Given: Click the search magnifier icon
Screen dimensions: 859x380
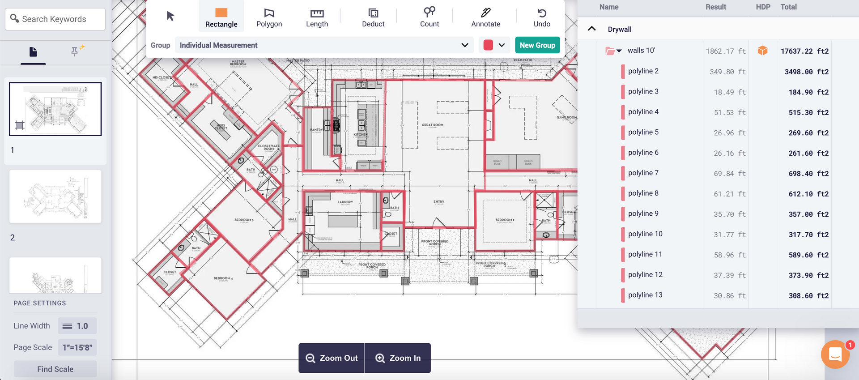Looking at the screenshot, I should click(x=14, y=18).
